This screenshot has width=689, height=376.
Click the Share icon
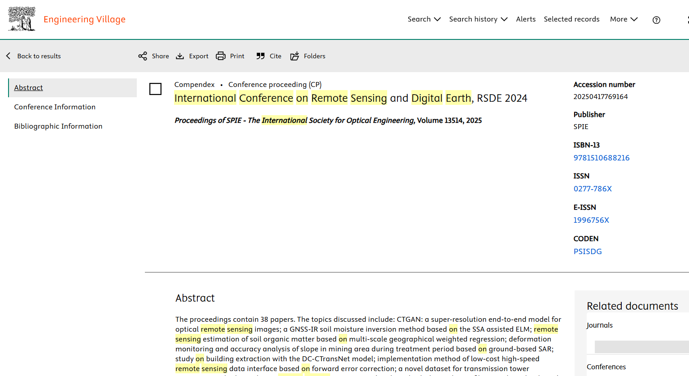click(x=143, y=56)
